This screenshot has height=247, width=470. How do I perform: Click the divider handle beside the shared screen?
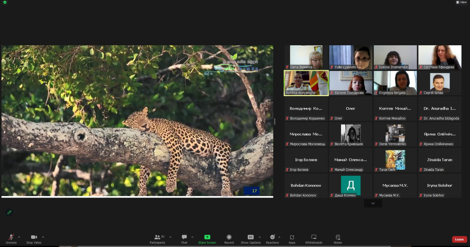[x=275, y=121]
